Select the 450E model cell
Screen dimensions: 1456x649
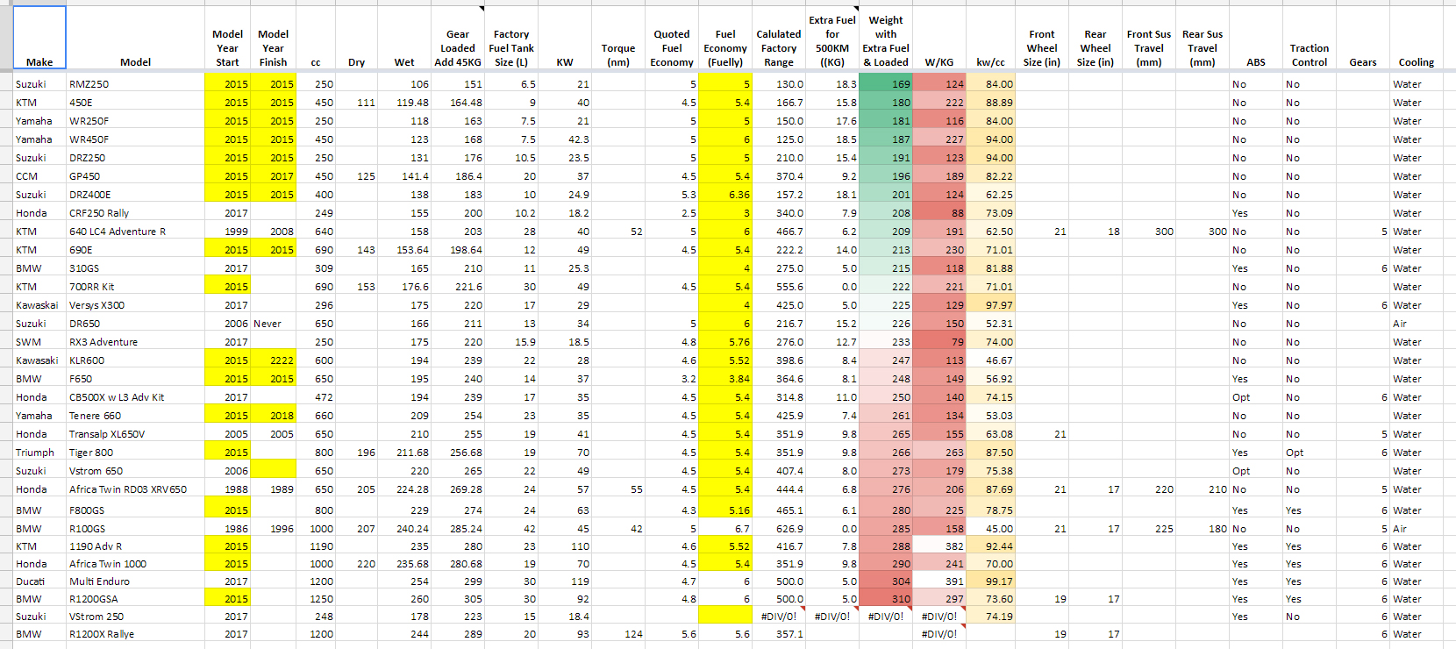135,103
